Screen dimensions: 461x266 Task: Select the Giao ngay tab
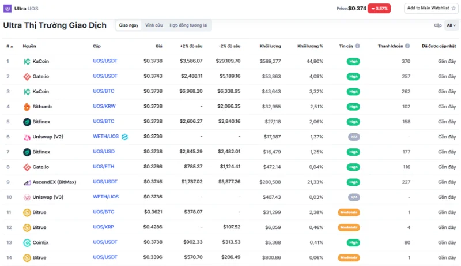tap(129, 25)
